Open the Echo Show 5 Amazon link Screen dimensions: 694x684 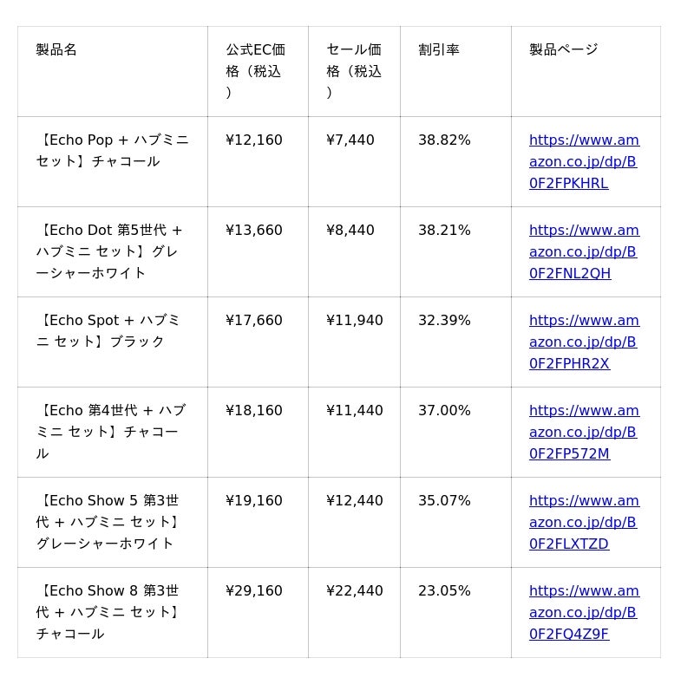pyautogui.click(x=583, y=522)
